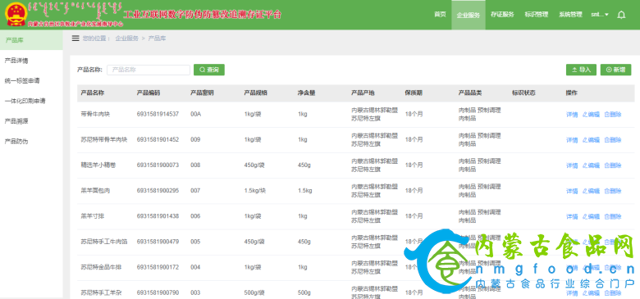Image resolution: width=640 pixels, height=299 pixels.
Task: Edit the row with product key 008
Action: (x=591, y=165)
